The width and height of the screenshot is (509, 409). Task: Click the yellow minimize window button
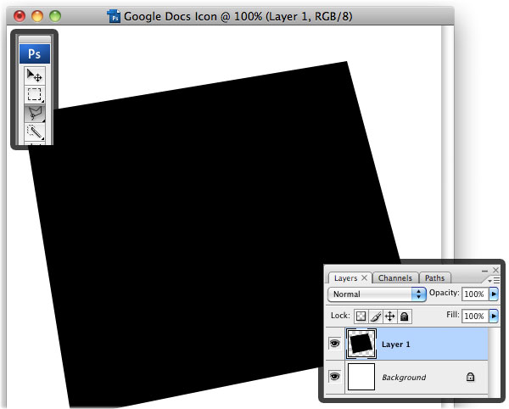[x=37, y=16]
